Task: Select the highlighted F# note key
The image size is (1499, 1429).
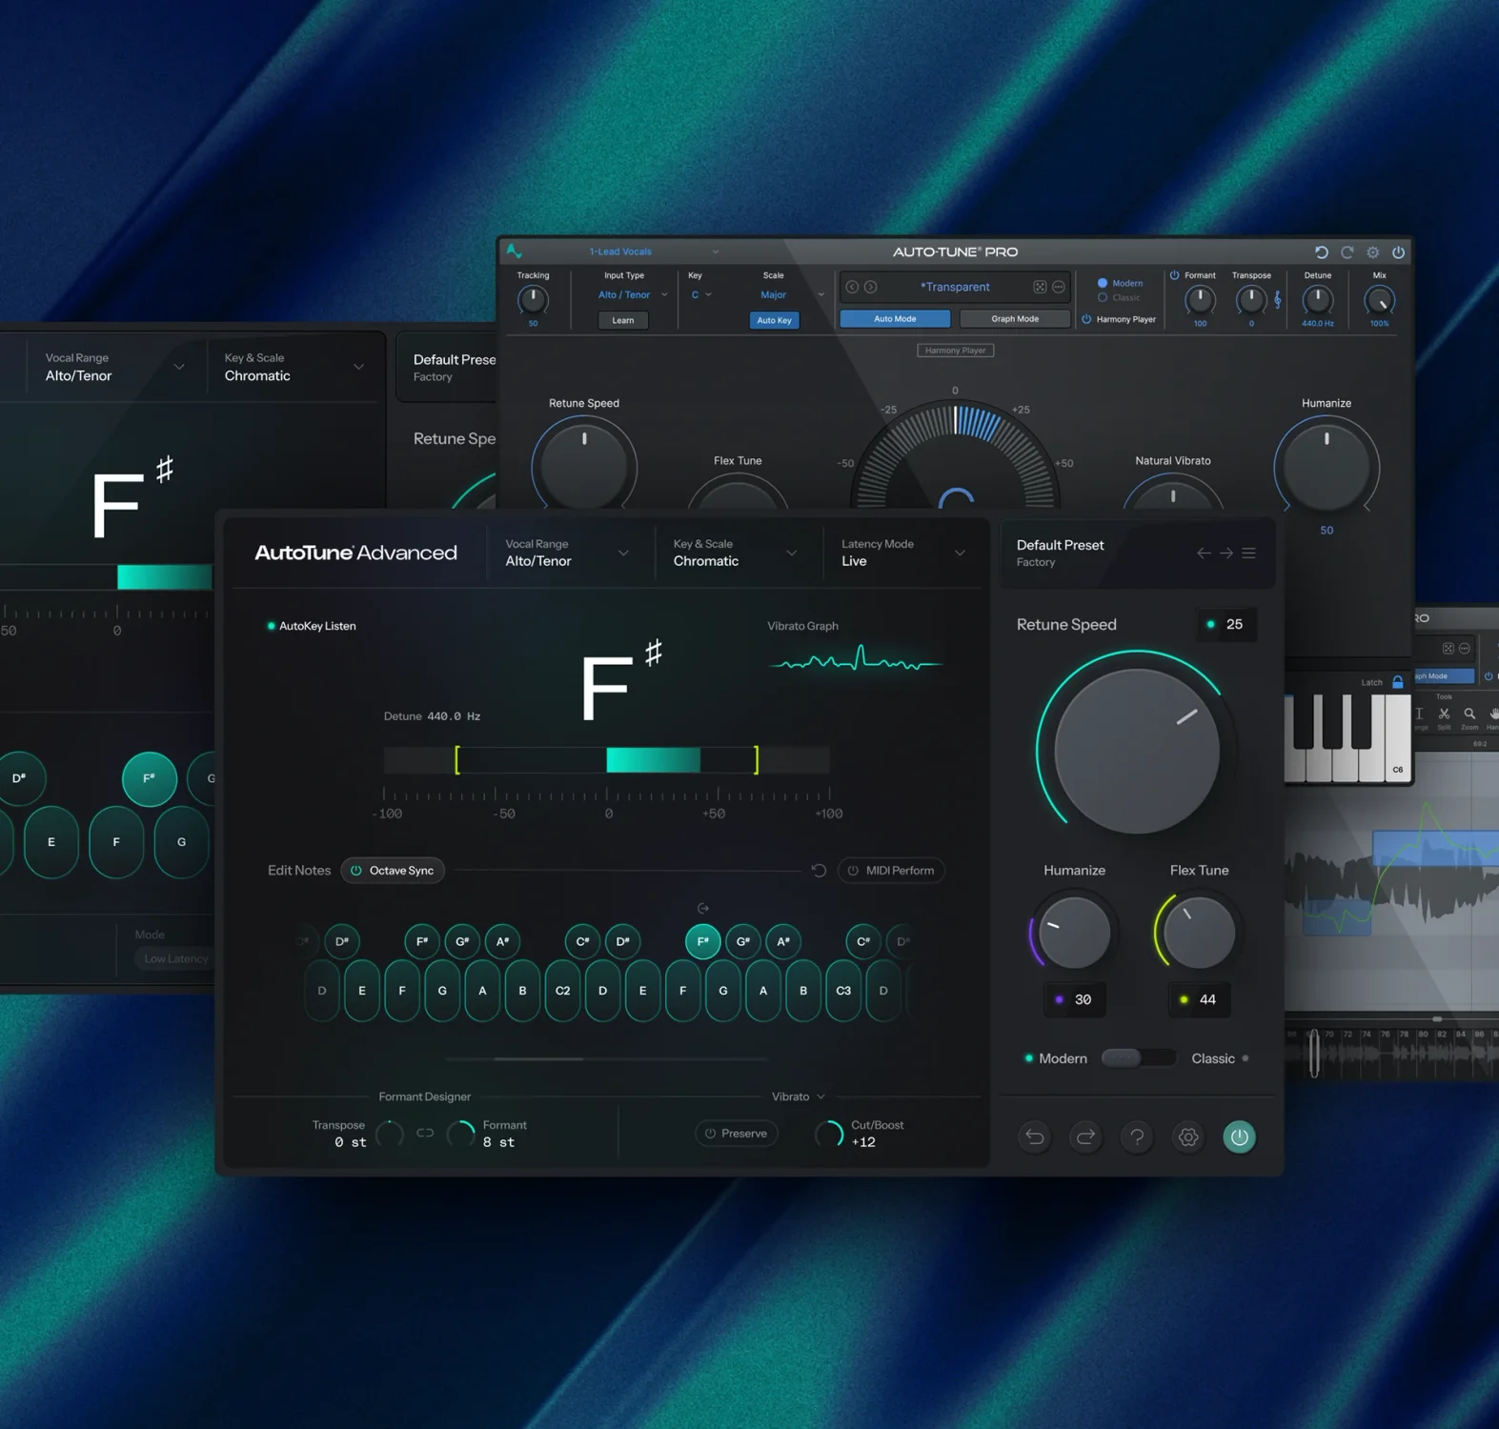Action: 702,941
